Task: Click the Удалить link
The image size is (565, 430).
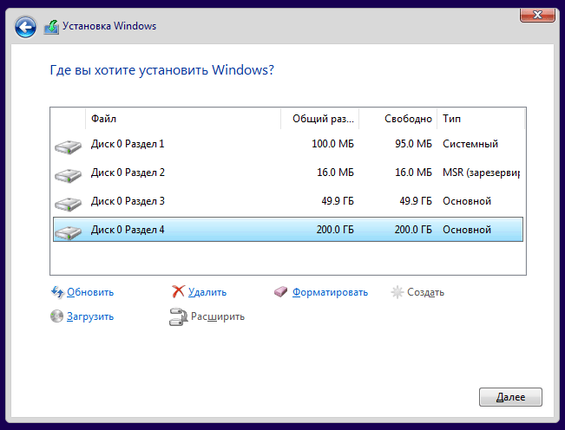Action: (207, 292)
